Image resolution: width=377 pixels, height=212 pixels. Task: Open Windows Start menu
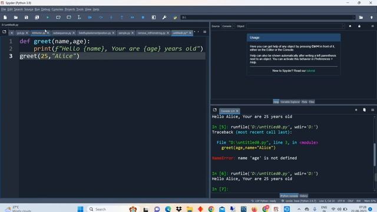click(80, 209)
